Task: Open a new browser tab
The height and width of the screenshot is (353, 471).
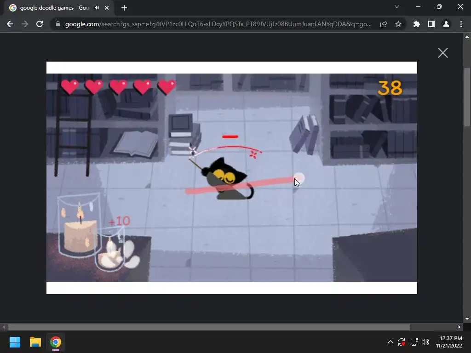Action: click(x=124, y=8)
